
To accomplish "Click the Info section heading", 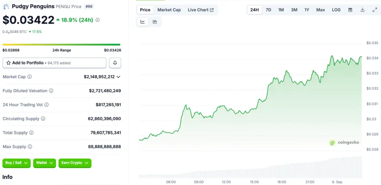I will [7, 177].
